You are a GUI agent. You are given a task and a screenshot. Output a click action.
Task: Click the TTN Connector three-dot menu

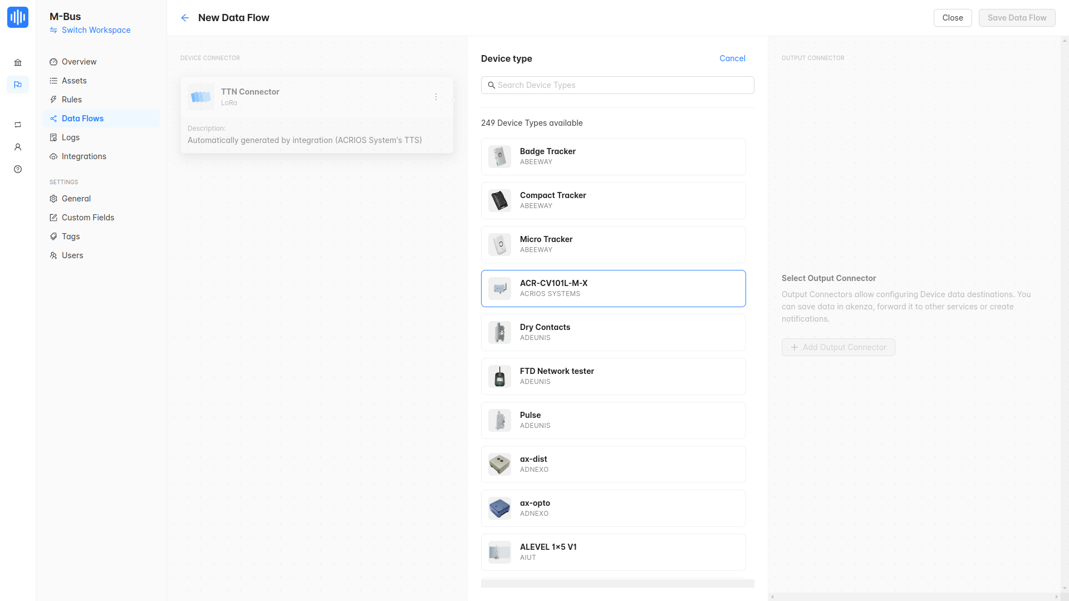coord(436,97)
